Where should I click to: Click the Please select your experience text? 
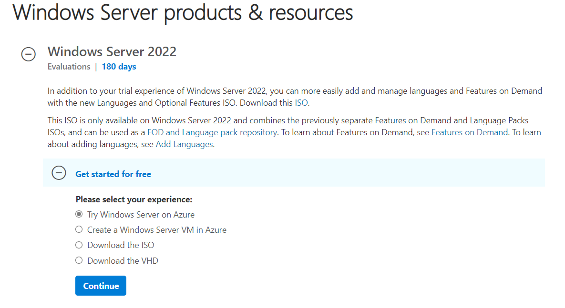click(134, 199)
